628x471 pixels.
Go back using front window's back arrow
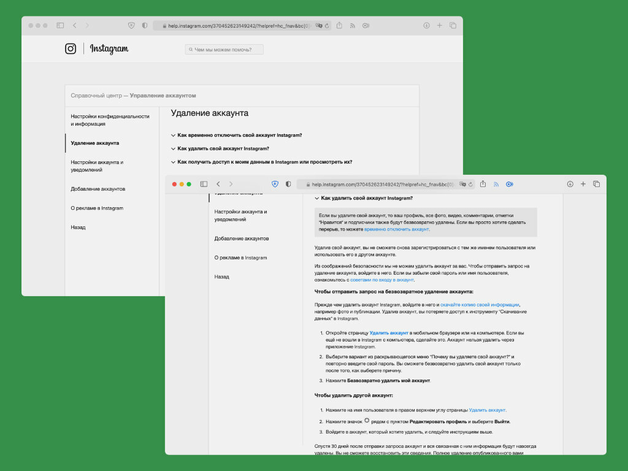click(x=218, y=184)
